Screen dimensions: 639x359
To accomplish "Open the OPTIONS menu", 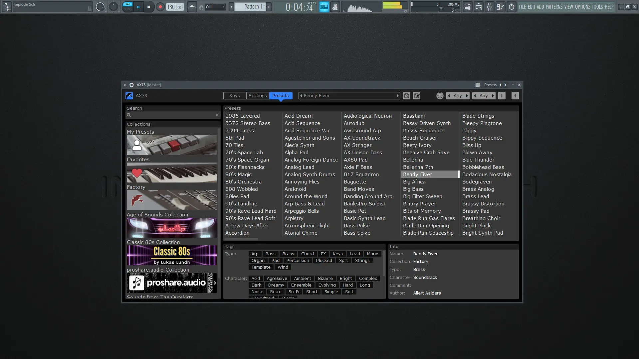I will tap(582, 7).
